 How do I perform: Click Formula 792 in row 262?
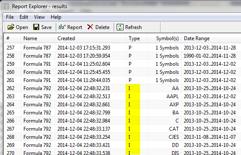point(37,88)
